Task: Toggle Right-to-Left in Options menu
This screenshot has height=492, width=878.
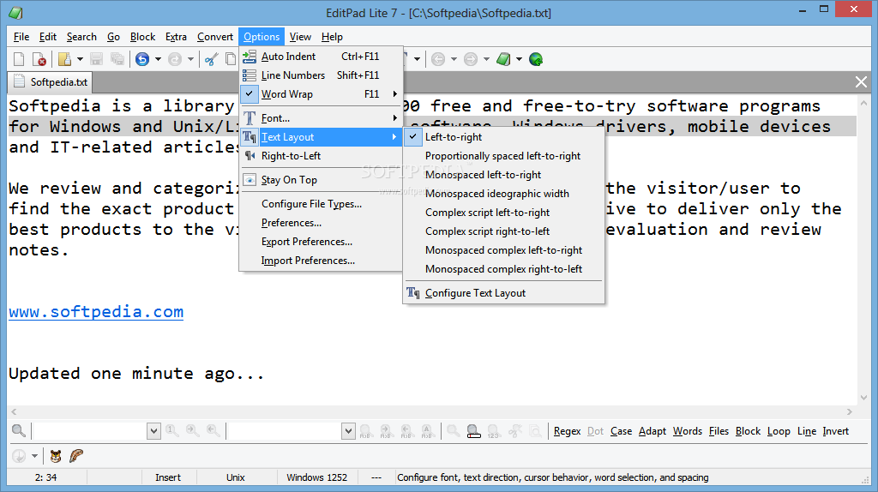Action: coord(321,156)
